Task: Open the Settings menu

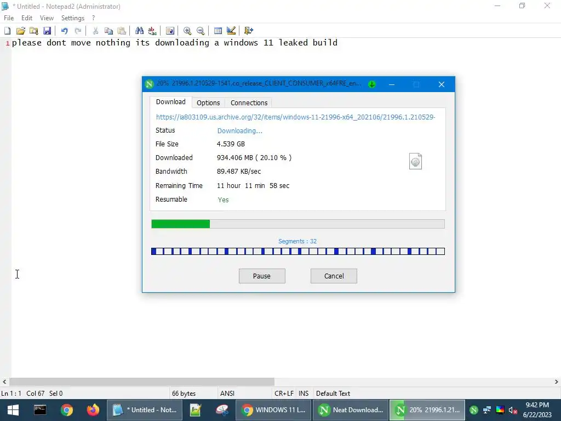Action: 73,18
